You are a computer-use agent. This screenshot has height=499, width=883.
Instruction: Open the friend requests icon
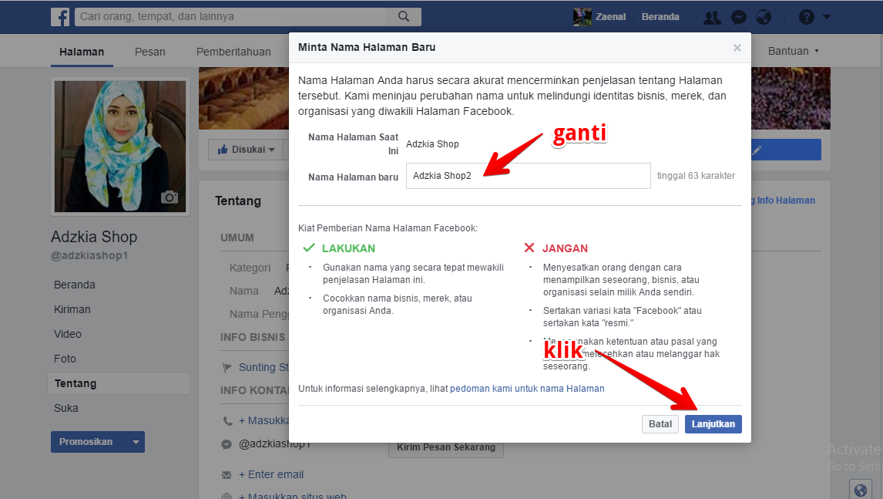(712, 18)
